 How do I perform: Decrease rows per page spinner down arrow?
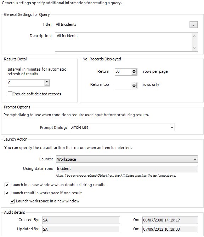coord(134,73)
